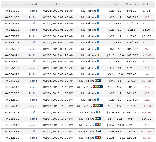Click the $13.7 + $1.3 stake cell
Screen dimensions: 156x142
click(x=115, y=125)
